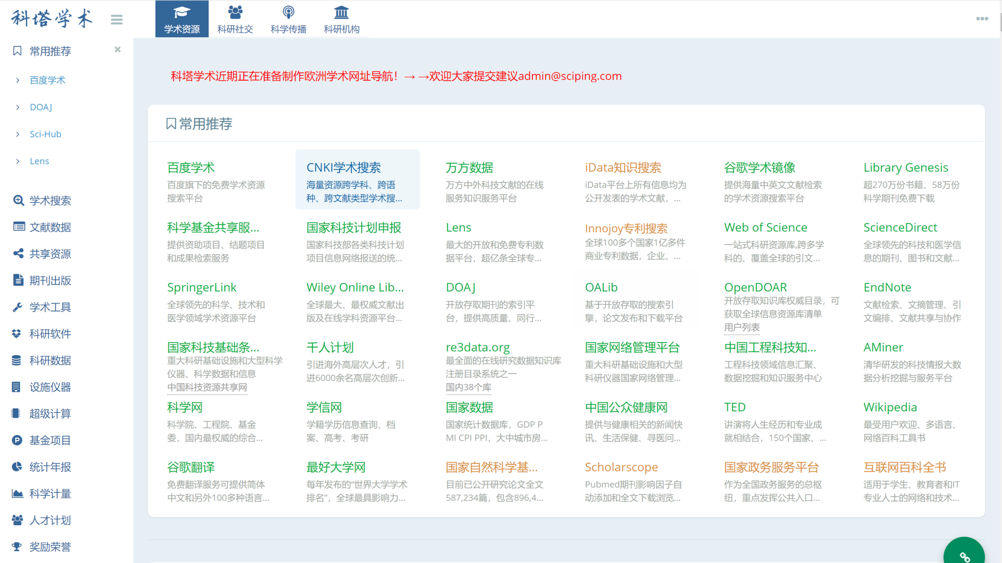
Task: Click the 共享资源 share icon
Action: click(18, 253)
